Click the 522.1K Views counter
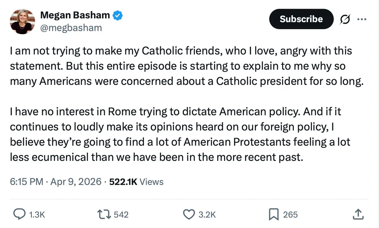 point(136,182)
